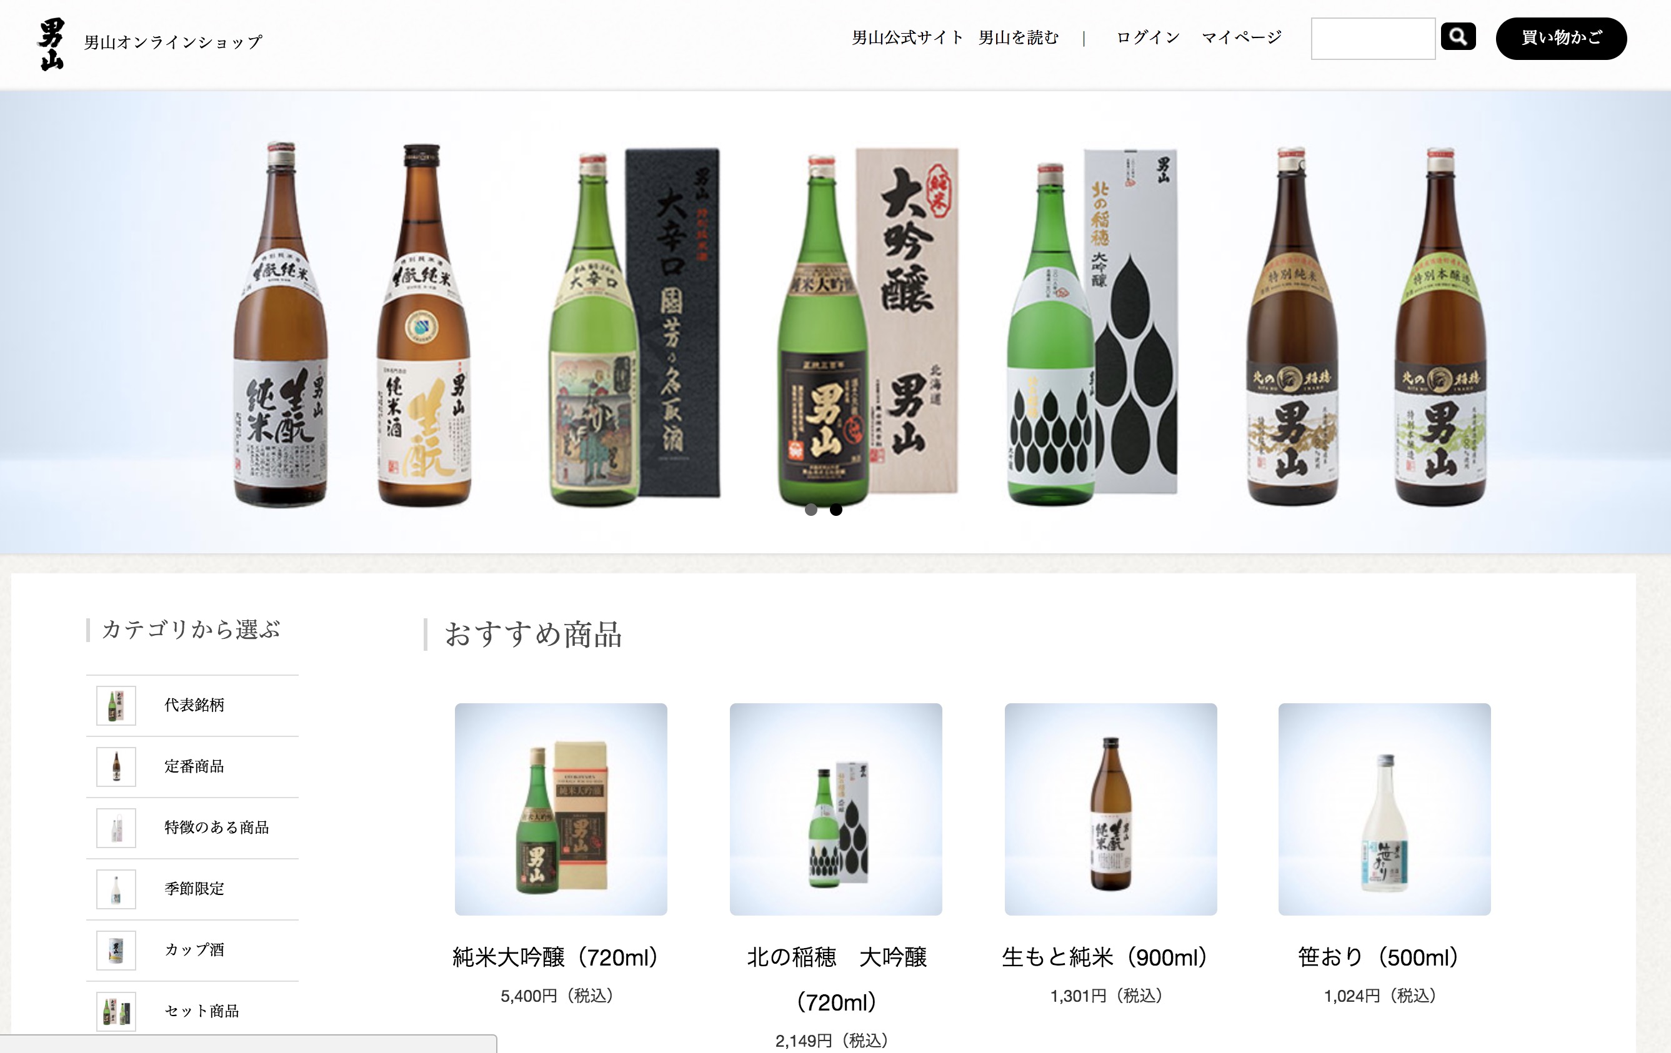Click the 季節限定 category thumbnail icon
Image resolution: width=1671 pixels, height=1053 pixels.
(x=116, y=889)
